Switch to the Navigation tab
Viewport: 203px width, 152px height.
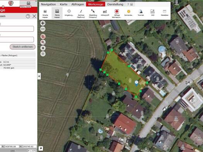coord(48,4)
